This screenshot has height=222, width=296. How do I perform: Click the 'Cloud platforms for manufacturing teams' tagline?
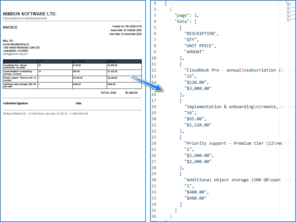pyautogui.click(x=25, y=18)
